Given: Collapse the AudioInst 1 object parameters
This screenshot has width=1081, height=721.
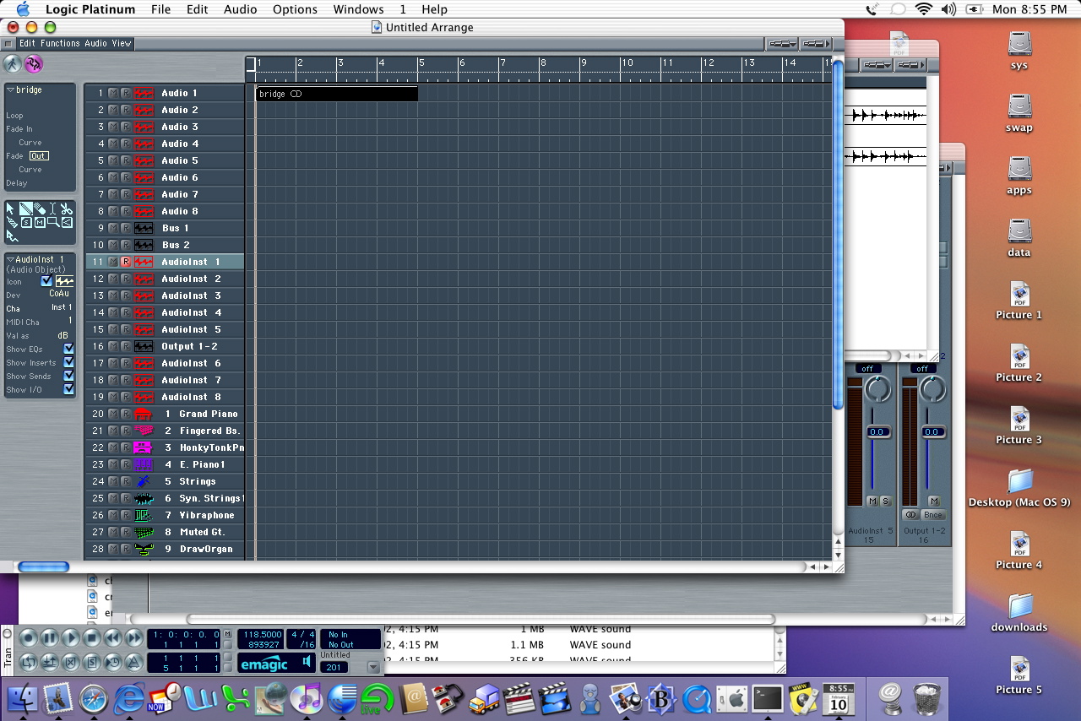Looking at the screenshot, I should (10, 259).
